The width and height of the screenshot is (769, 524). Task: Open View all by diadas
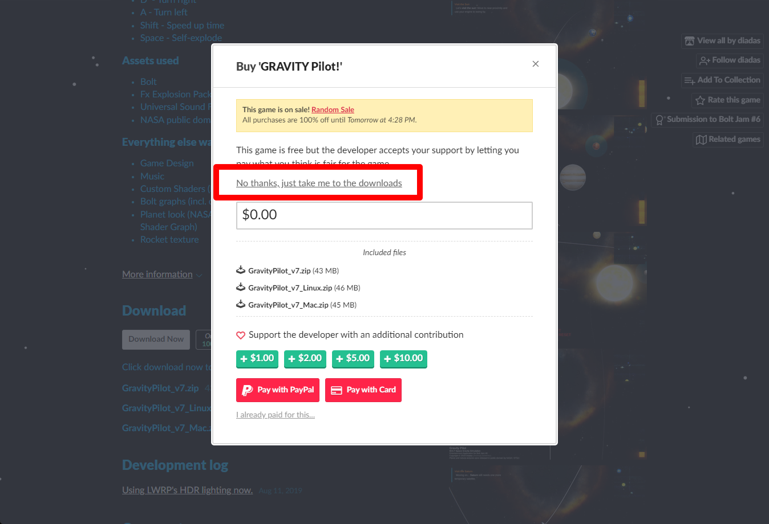pyautogui.click(x=722, y=40)
